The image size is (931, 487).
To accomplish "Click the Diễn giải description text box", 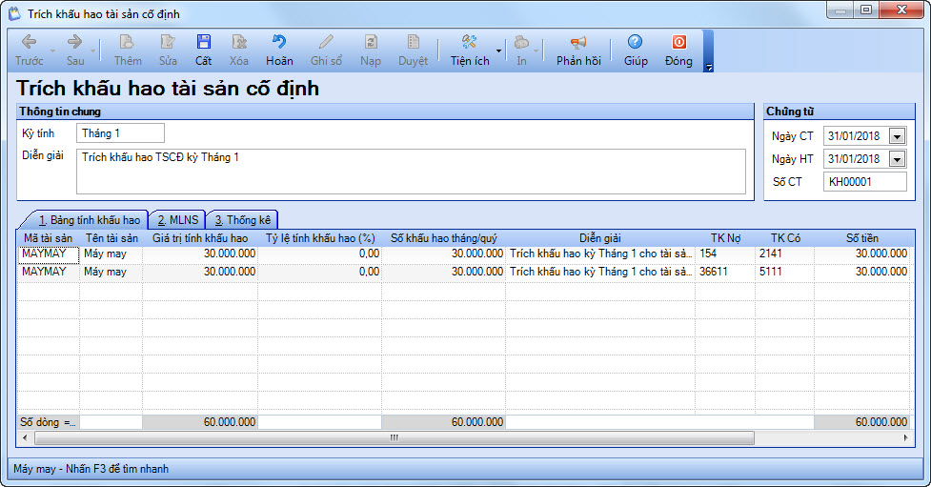I will [411, 172].
